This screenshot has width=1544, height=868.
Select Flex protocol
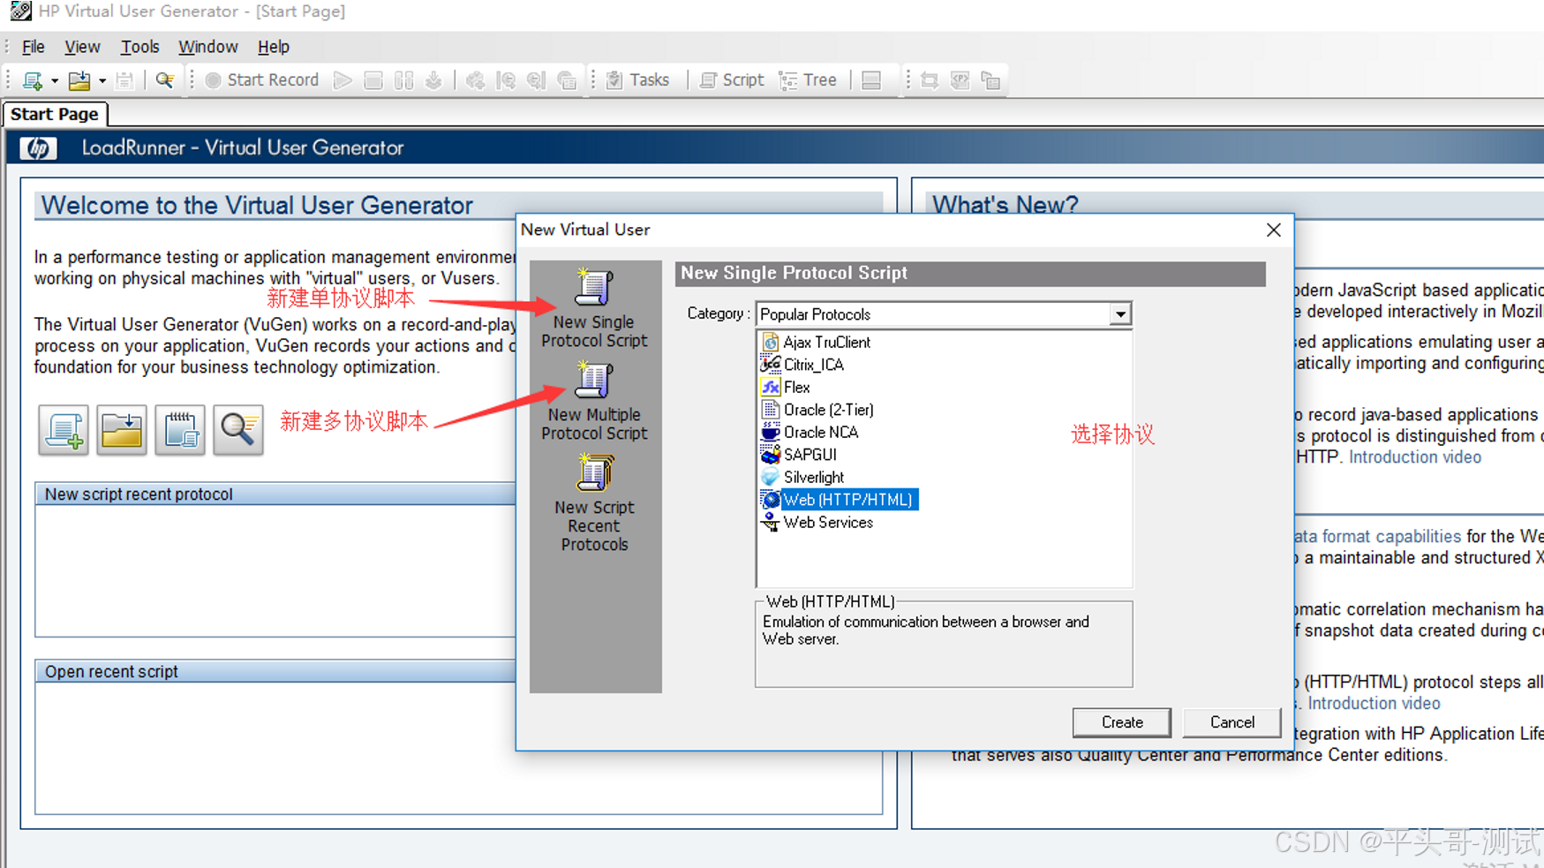(x=786, y=388)
